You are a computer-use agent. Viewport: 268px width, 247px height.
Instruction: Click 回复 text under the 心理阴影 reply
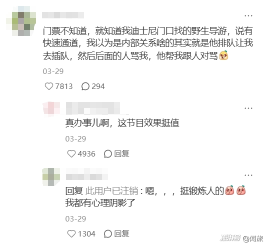pos(121,233)
